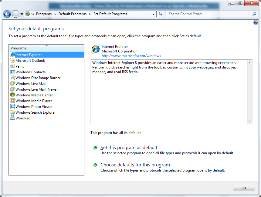Screen dimensions: 261x197
Task: Select Windows Search Explorer in the list
Action: click(36, 112)
